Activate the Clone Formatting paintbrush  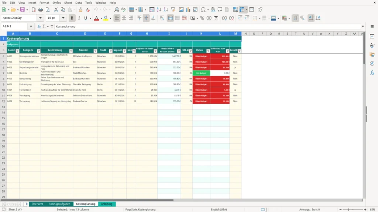tap(81, 10)
